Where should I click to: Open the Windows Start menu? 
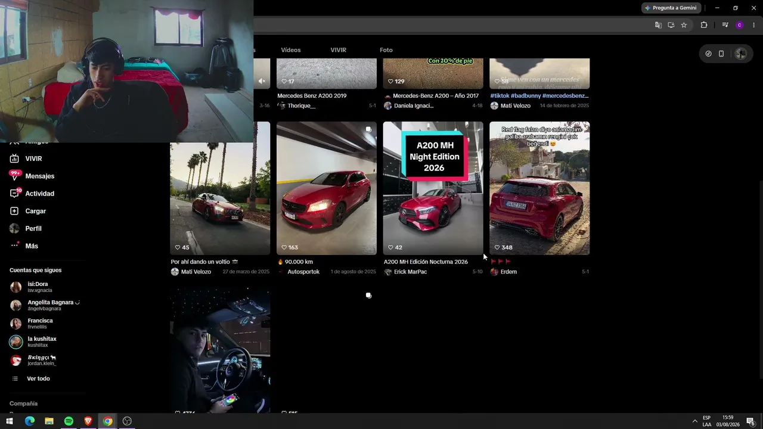pos(10,421)
